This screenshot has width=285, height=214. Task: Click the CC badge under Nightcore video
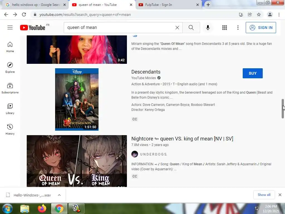coord(135,176)
